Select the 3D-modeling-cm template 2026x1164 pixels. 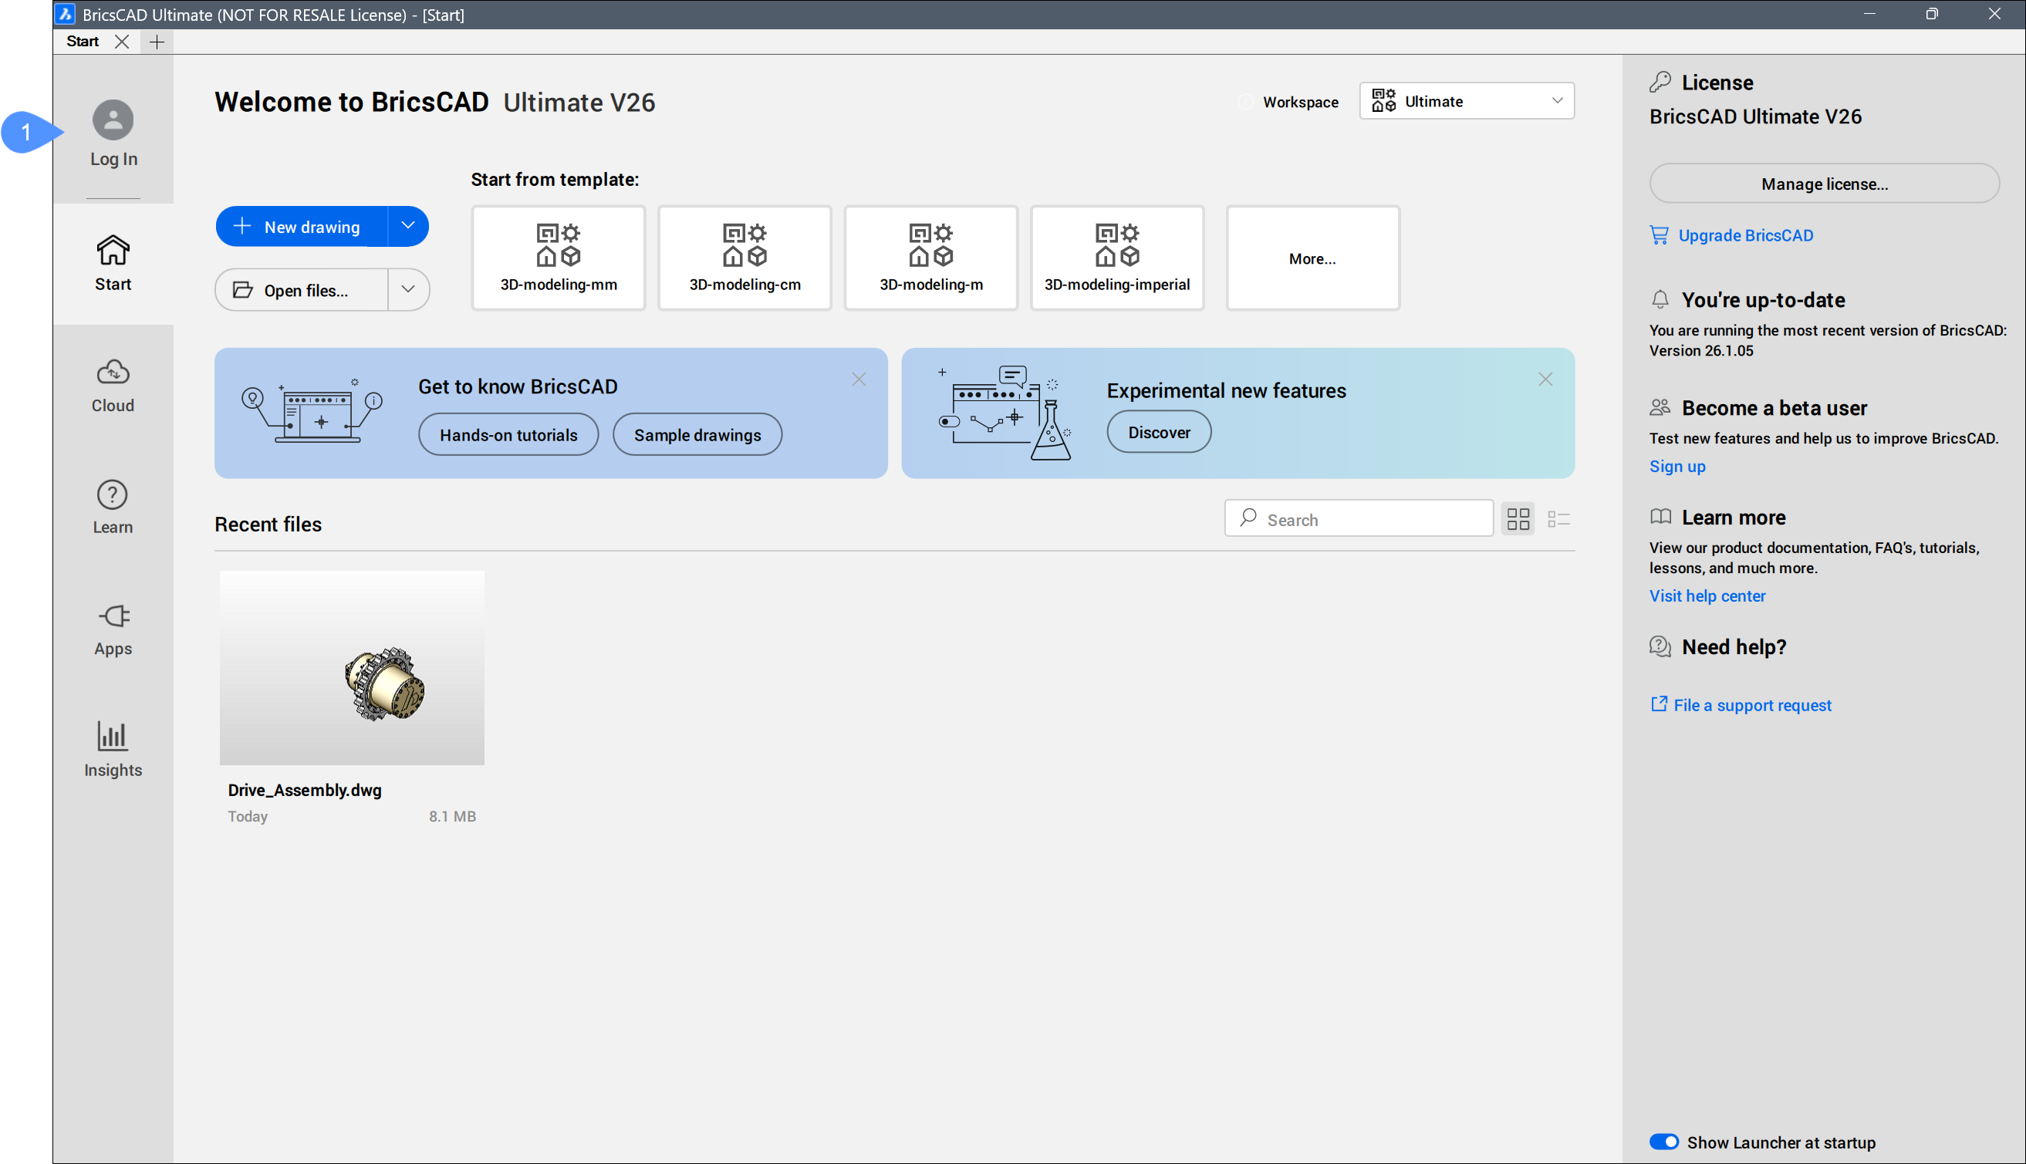coord(745,258)
